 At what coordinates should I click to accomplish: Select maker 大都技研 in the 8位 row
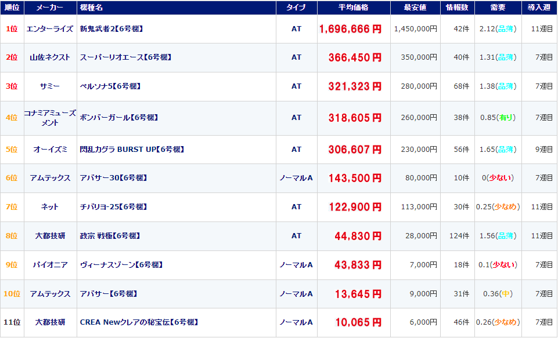pos(50,235)
